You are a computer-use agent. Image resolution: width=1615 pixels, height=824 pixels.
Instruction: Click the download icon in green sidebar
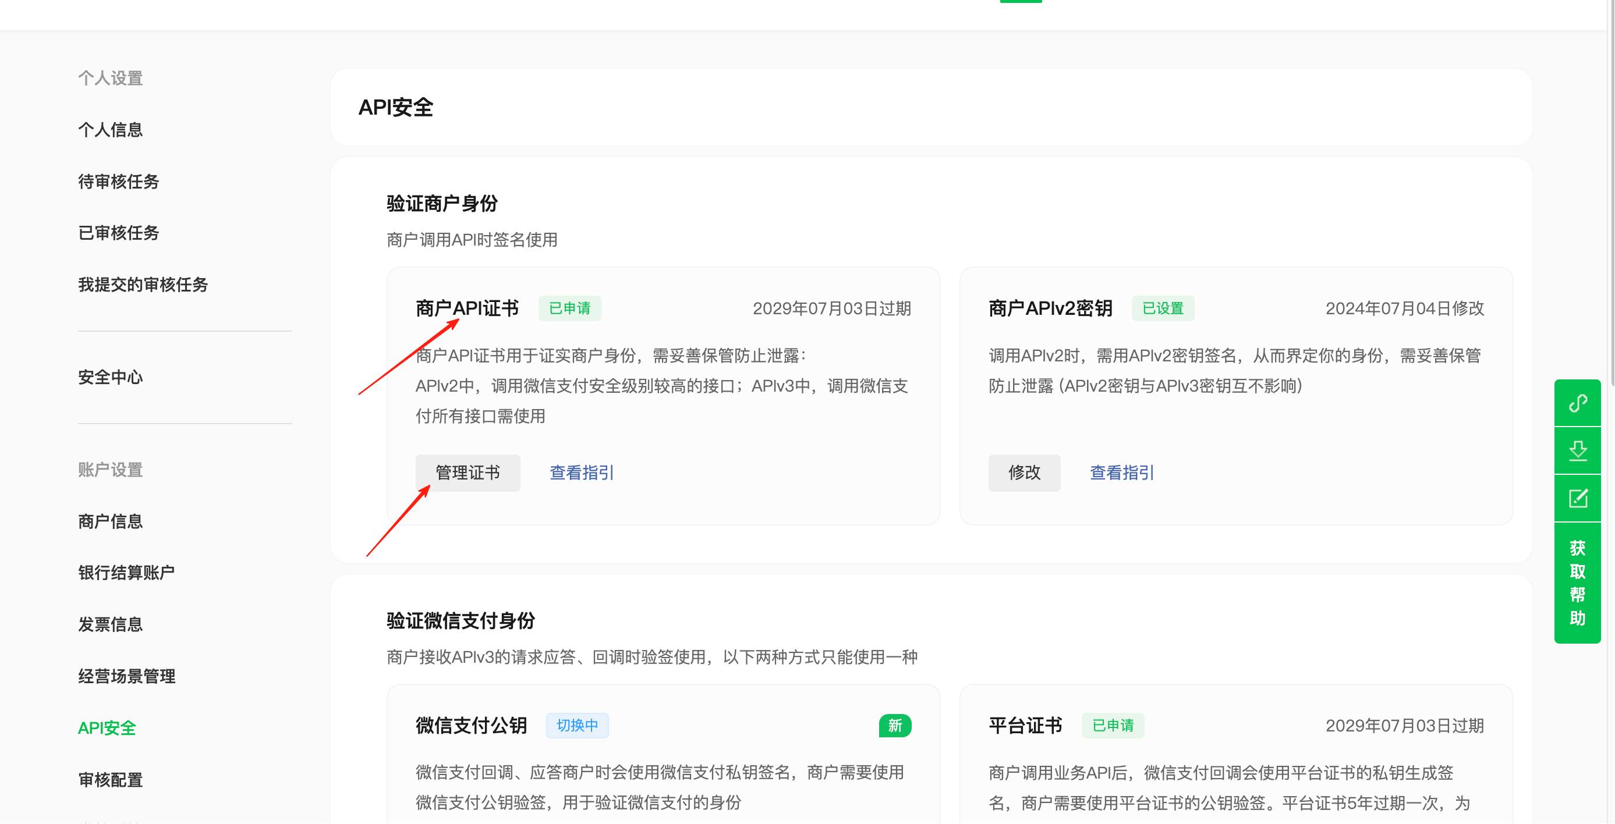[1577, 450]
